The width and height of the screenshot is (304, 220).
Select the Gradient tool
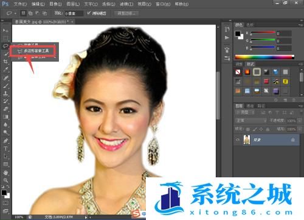tap(5, 117)
